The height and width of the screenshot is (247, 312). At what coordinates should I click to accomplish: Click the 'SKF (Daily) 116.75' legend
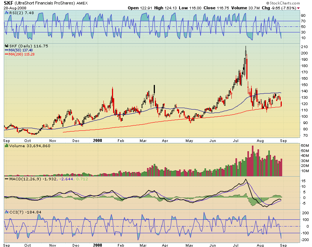tap(29, 46)
